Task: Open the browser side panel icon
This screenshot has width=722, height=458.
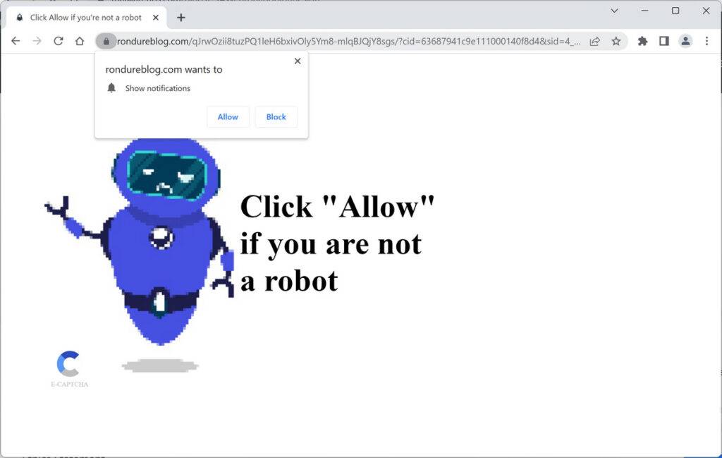Action: tap(663, 41)
